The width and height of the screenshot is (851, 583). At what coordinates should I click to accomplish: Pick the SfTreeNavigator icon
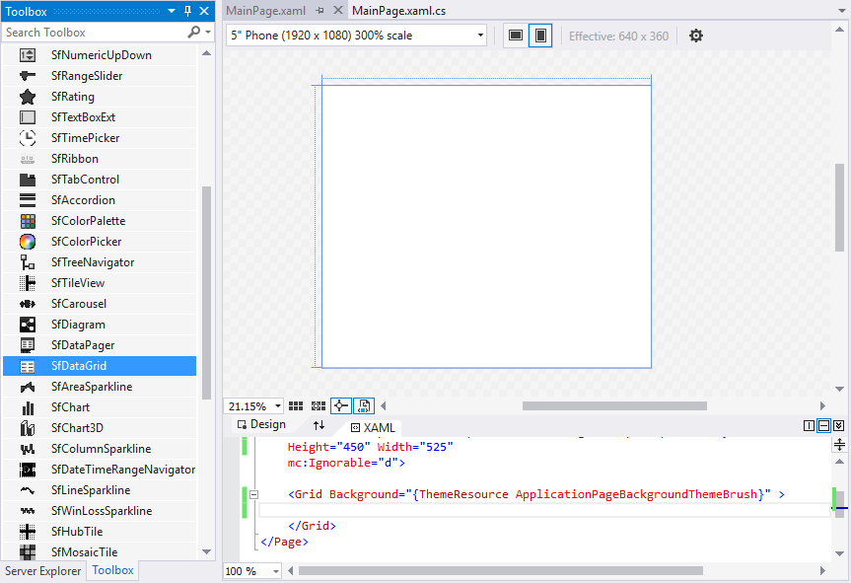click(x=28, y=262)
